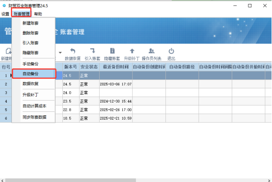The image size is (272, 182).
Task: Select row number 6 header
Action: point(6,118)
